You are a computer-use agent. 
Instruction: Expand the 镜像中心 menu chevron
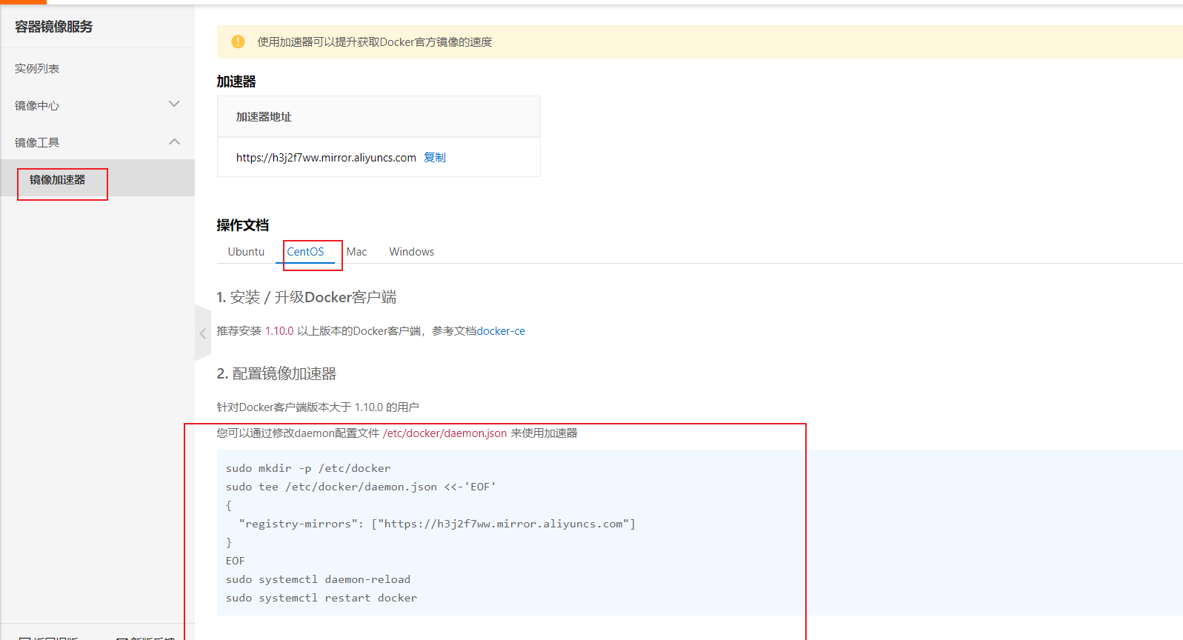pyautogui.click(x=174, y=104)
